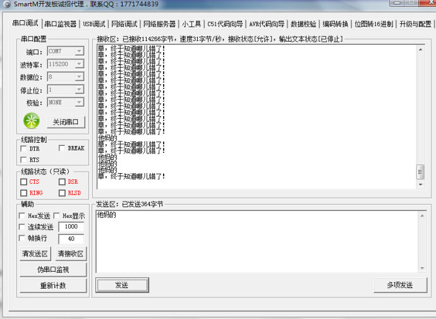436x319 pixels.
Task: Click receive area scrollbar up arrow
Action: 420,49
